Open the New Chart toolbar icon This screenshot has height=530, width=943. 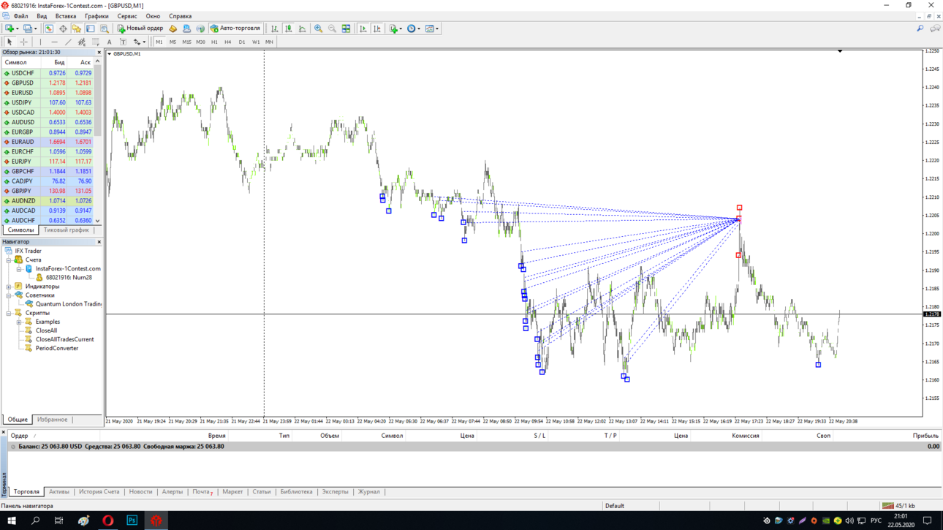[x=10, y=29]
